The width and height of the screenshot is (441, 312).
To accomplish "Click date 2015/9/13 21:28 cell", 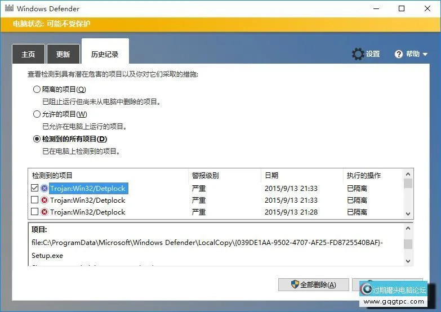I will click(x=291, y=212).
